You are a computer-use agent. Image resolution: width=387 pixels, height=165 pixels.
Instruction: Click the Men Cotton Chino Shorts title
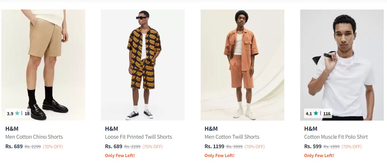pyautogui.click(x=34, y=137)
